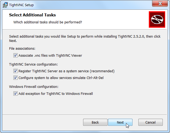
Task: Click the instruction paragraph mentioning TightVNC 2.5.2.0
Action: pos(85,36)
